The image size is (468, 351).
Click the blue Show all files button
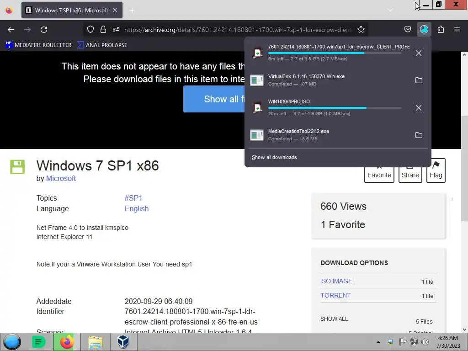coord(214,99)
